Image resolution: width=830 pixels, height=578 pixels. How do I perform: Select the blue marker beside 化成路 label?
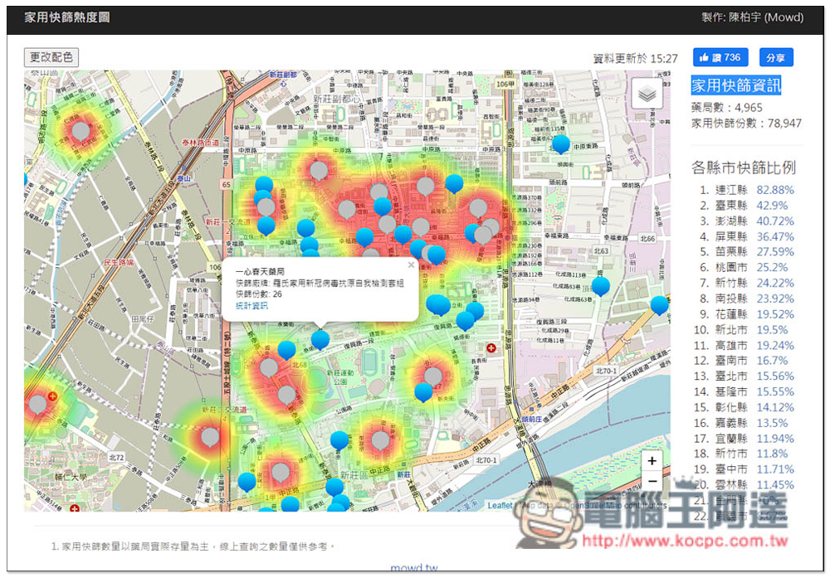[x=600, y=286]
